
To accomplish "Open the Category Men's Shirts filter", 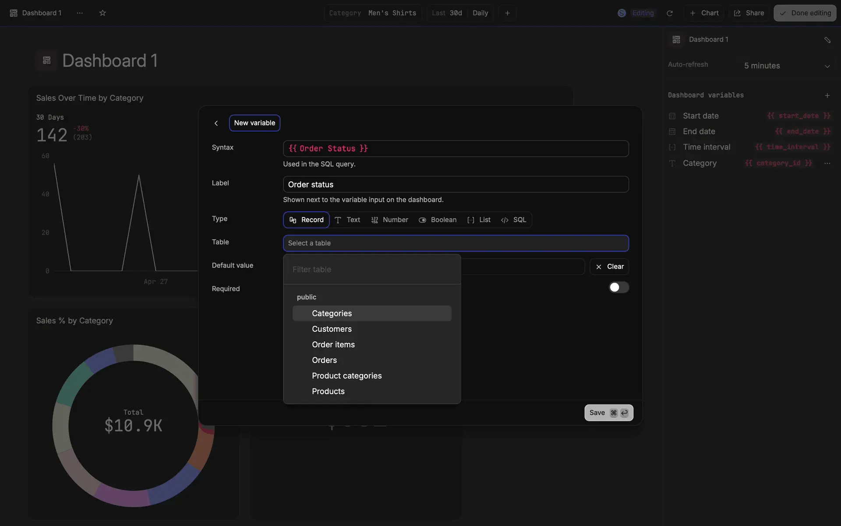I will [372, 13].
